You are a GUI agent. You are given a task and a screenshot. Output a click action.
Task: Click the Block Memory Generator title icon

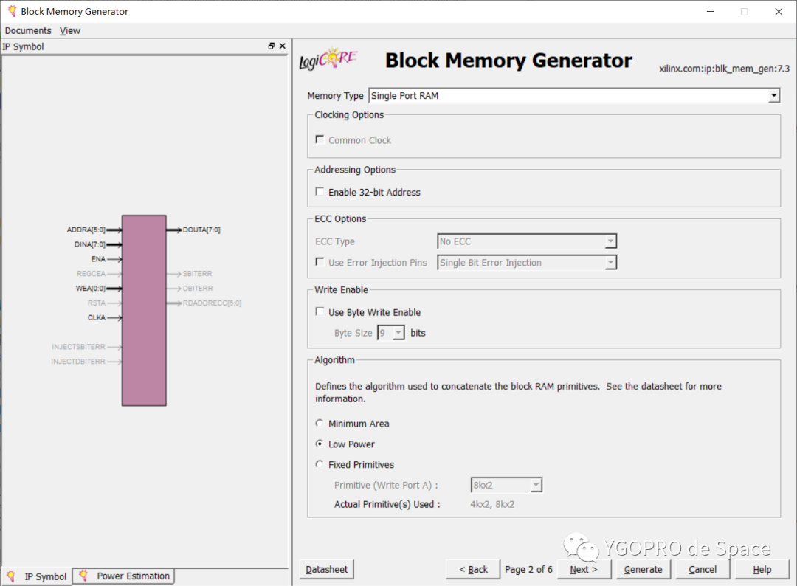click(x=13, y=11)
